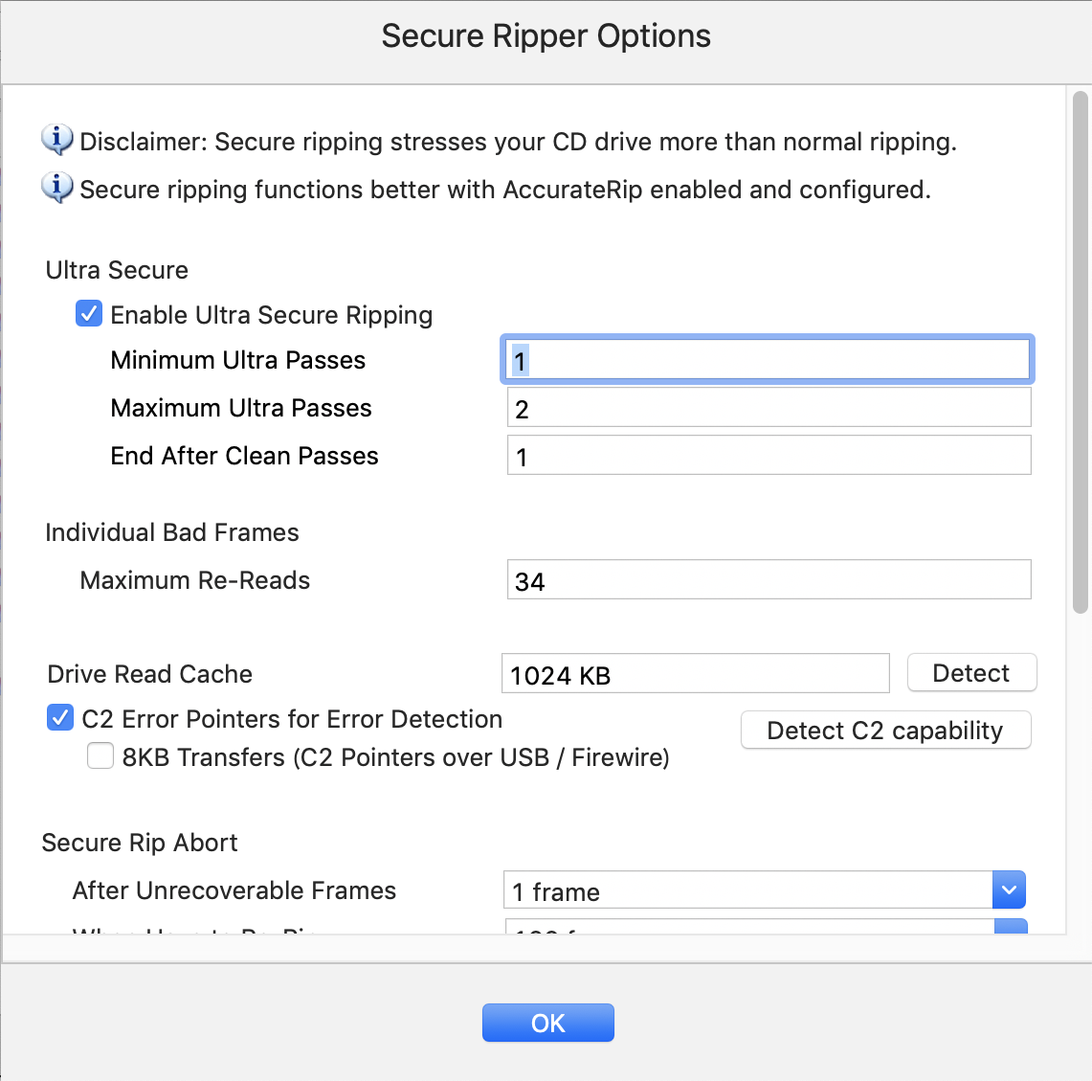The width and height of the screenshot is (1092, 1081).
Task: Focus the Minimum Ultra Passes field
Action: pos(768,359)
